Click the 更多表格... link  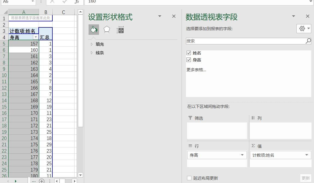(196, 70)
